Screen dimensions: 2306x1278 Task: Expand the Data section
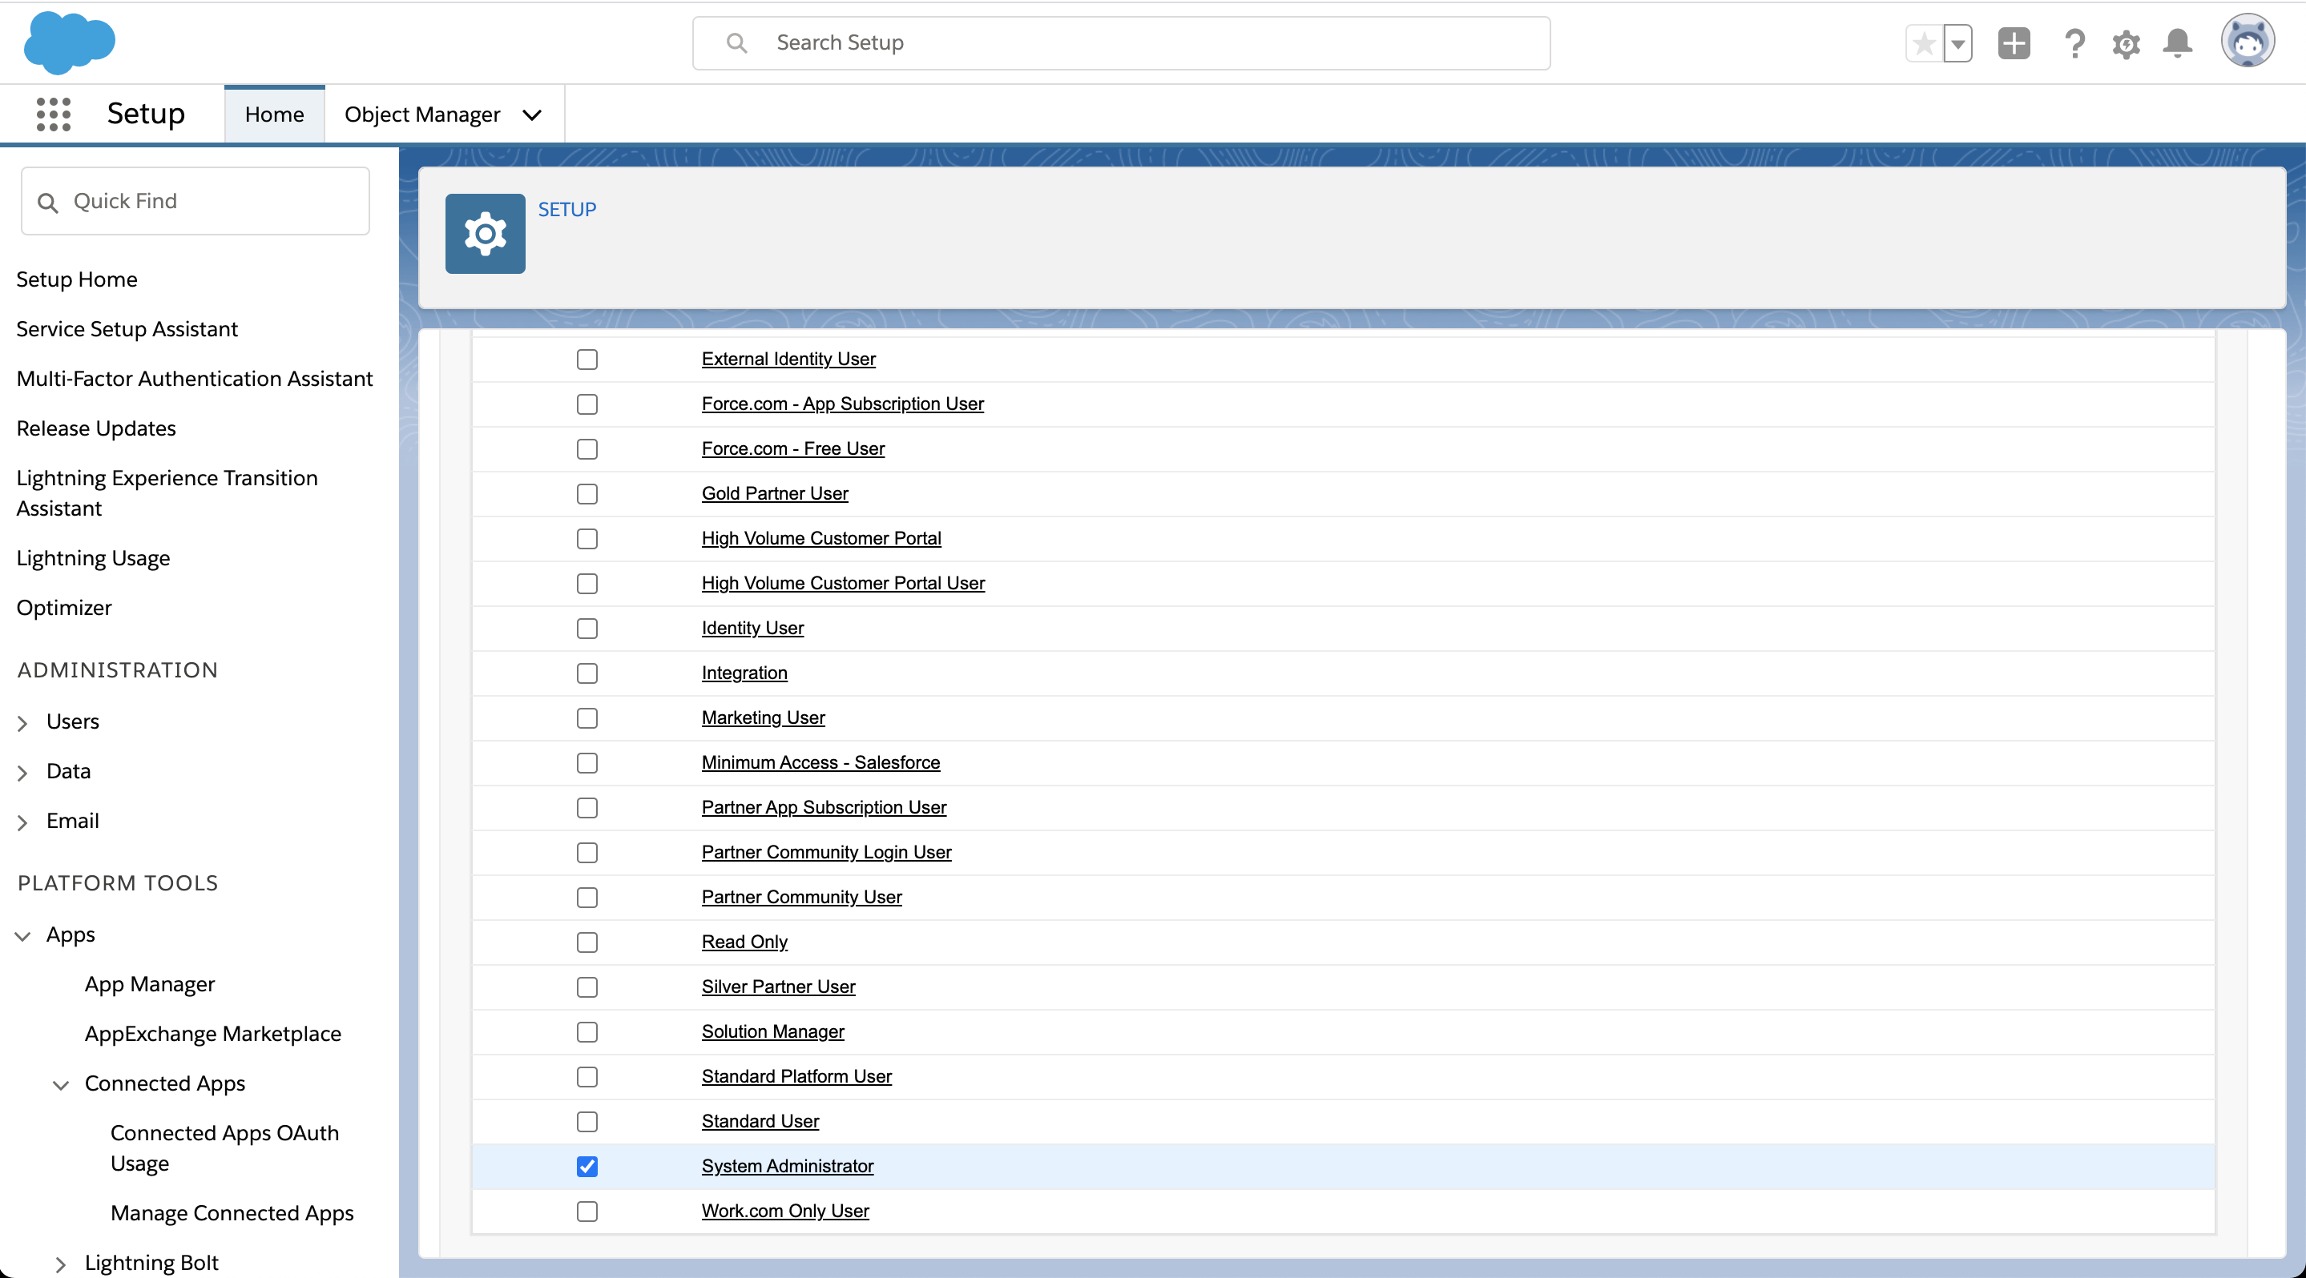(23, 773)
